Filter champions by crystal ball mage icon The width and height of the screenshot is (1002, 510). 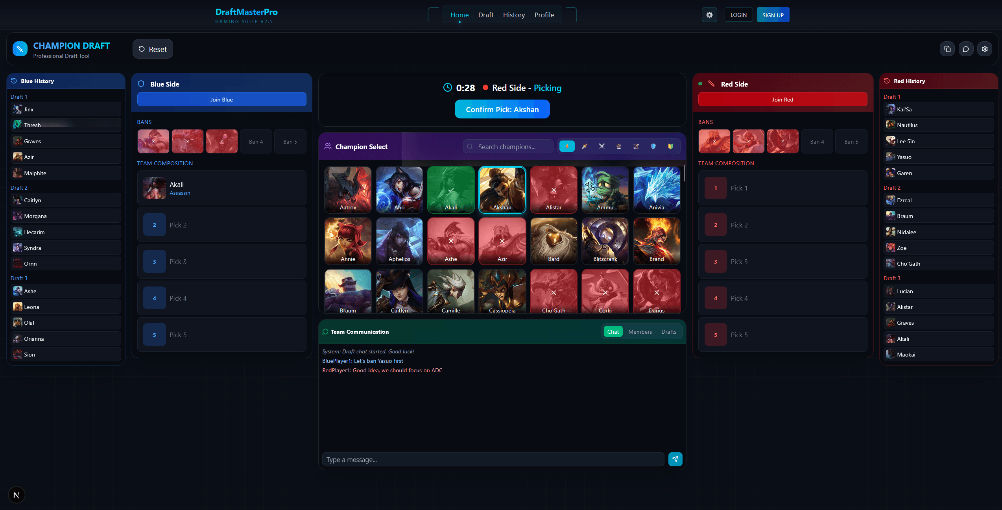[x=619, y=146]
